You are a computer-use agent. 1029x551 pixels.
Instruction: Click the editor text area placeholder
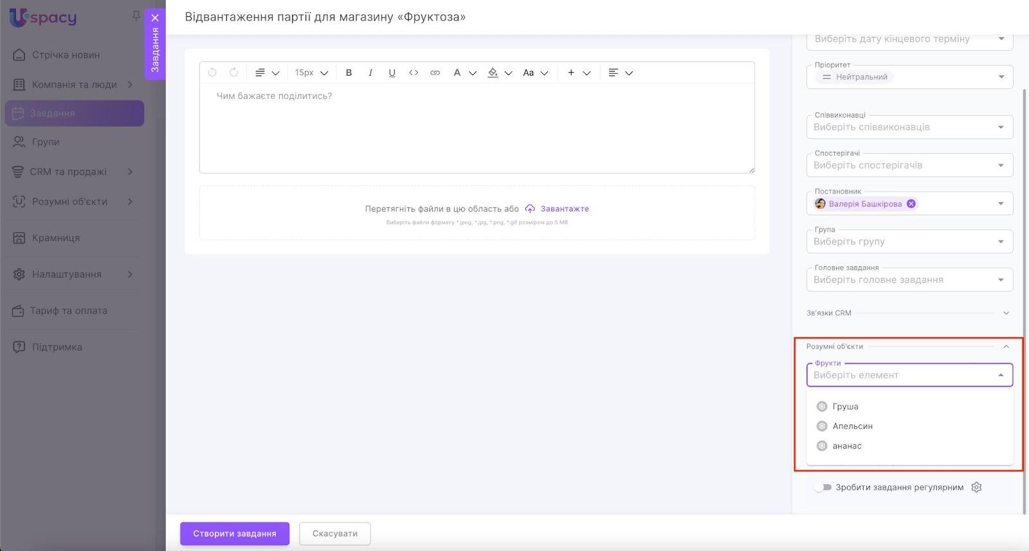pyautogui.click(x=275, y=96)
